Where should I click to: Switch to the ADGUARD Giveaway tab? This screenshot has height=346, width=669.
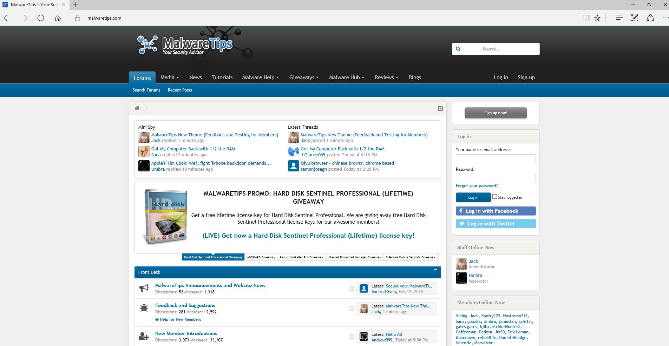(x=261, y=257)
